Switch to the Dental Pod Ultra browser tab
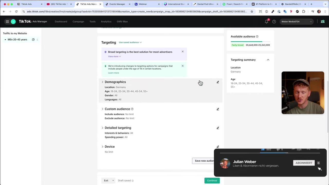This screenshot has height=185, width=329. 205,4
